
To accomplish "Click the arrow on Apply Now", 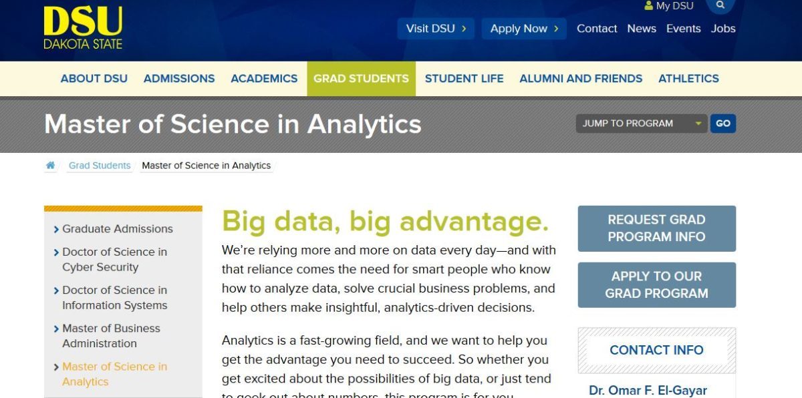I will coord(555,29).
